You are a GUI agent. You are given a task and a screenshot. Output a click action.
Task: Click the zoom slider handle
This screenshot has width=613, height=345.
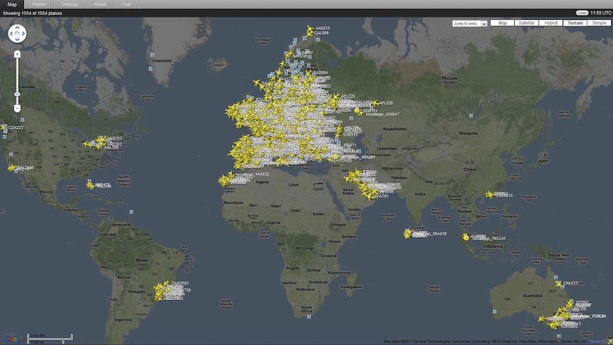(x=17, y=94)
